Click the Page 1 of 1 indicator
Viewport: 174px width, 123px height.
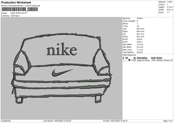click(x=168, y=121)
